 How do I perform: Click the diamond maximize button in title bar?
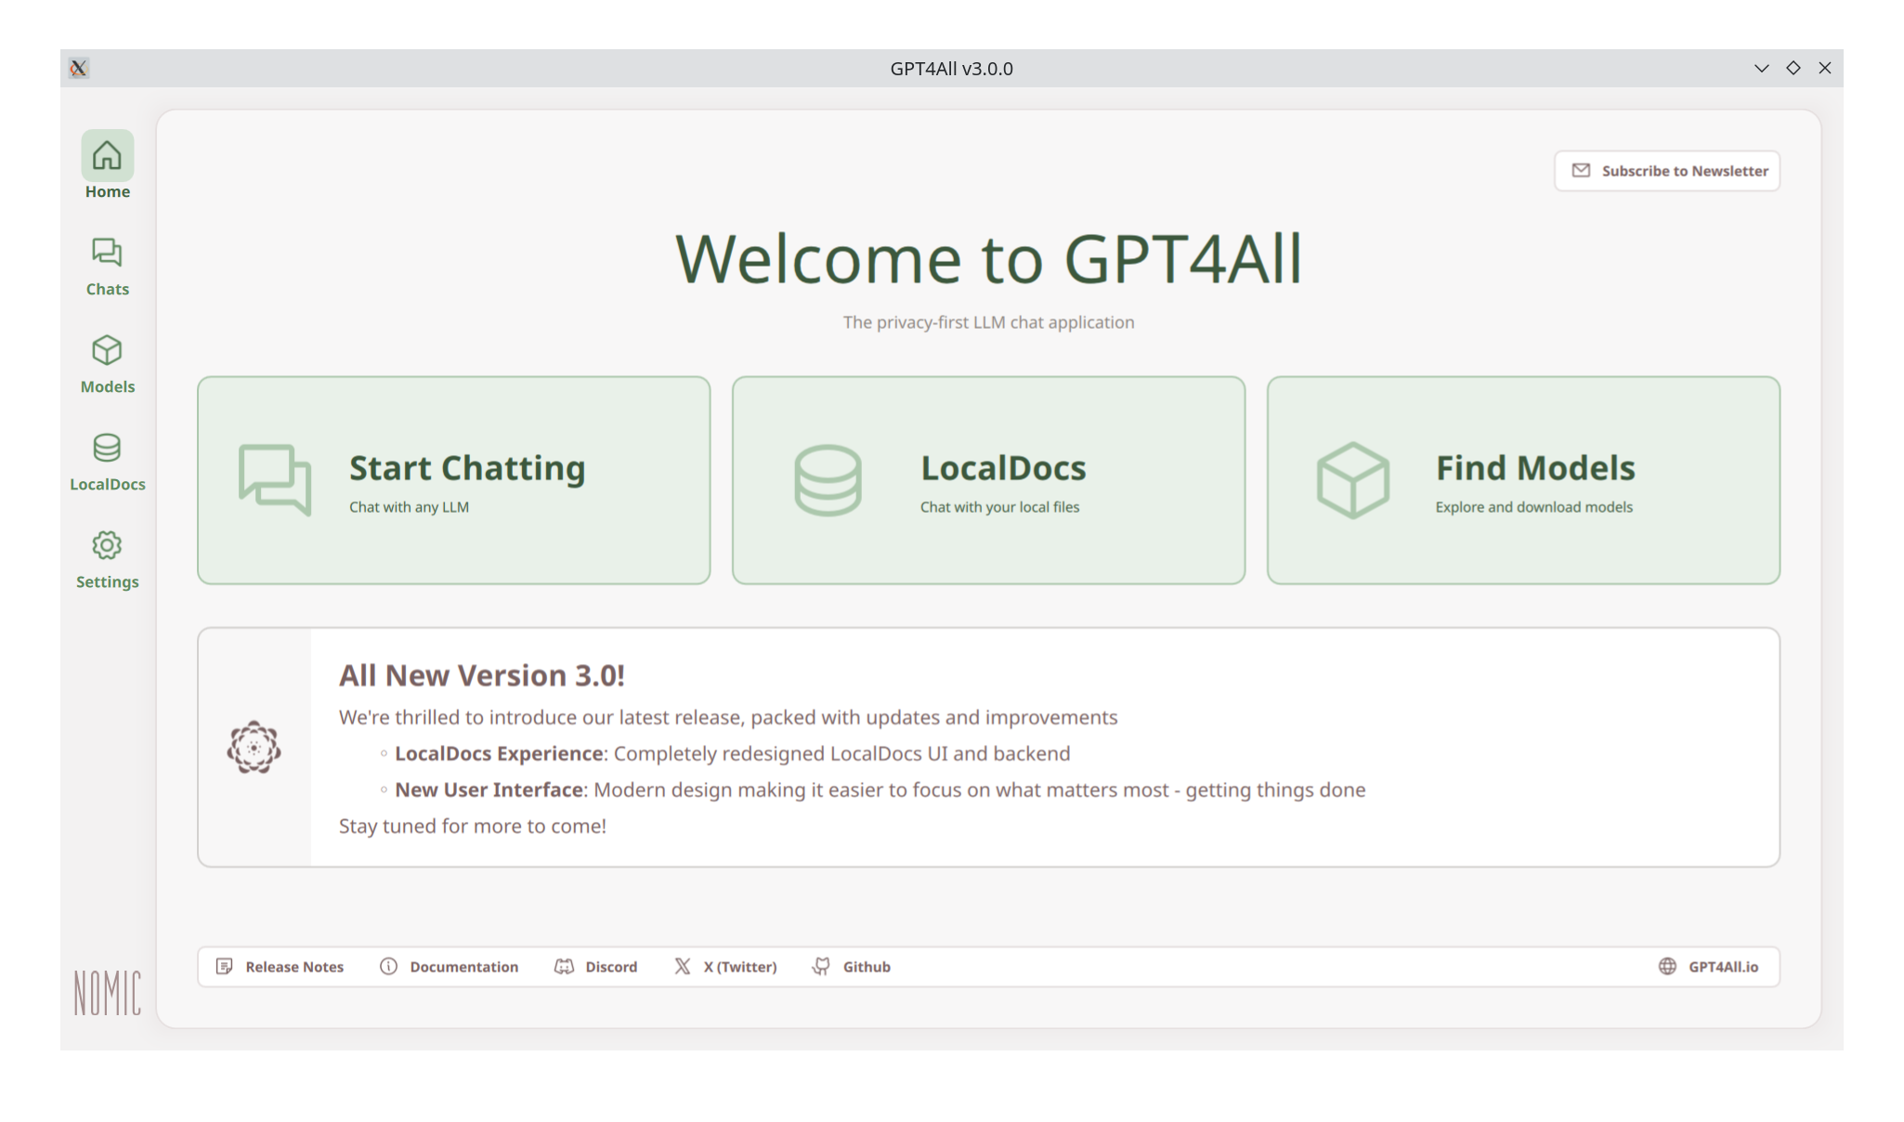coord(1793,68)
